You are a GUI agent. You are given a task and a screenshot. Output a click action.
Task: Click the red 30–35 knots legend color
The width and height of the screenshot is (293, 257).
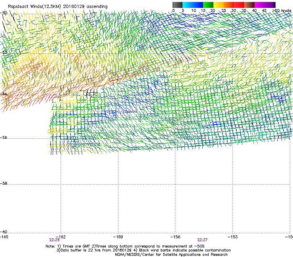239,5
